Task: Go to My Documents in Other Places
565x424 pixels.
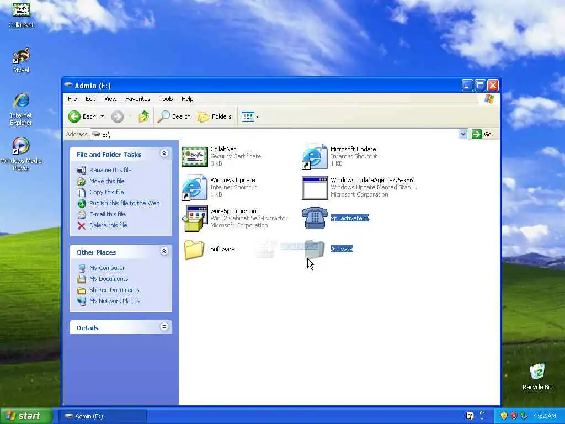Action: point(109,279)
